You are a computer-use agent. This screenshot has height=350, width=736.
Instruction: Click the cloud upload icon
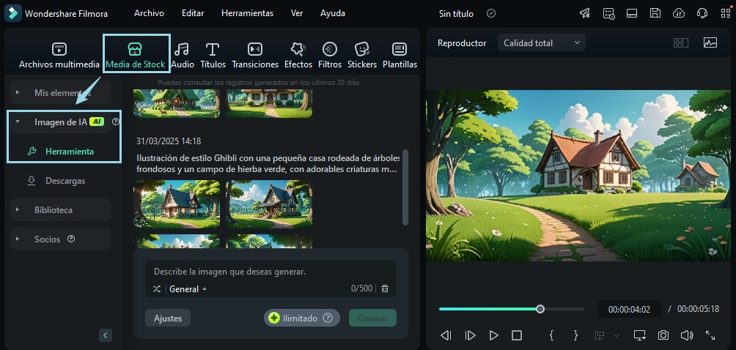click(679, 13)
